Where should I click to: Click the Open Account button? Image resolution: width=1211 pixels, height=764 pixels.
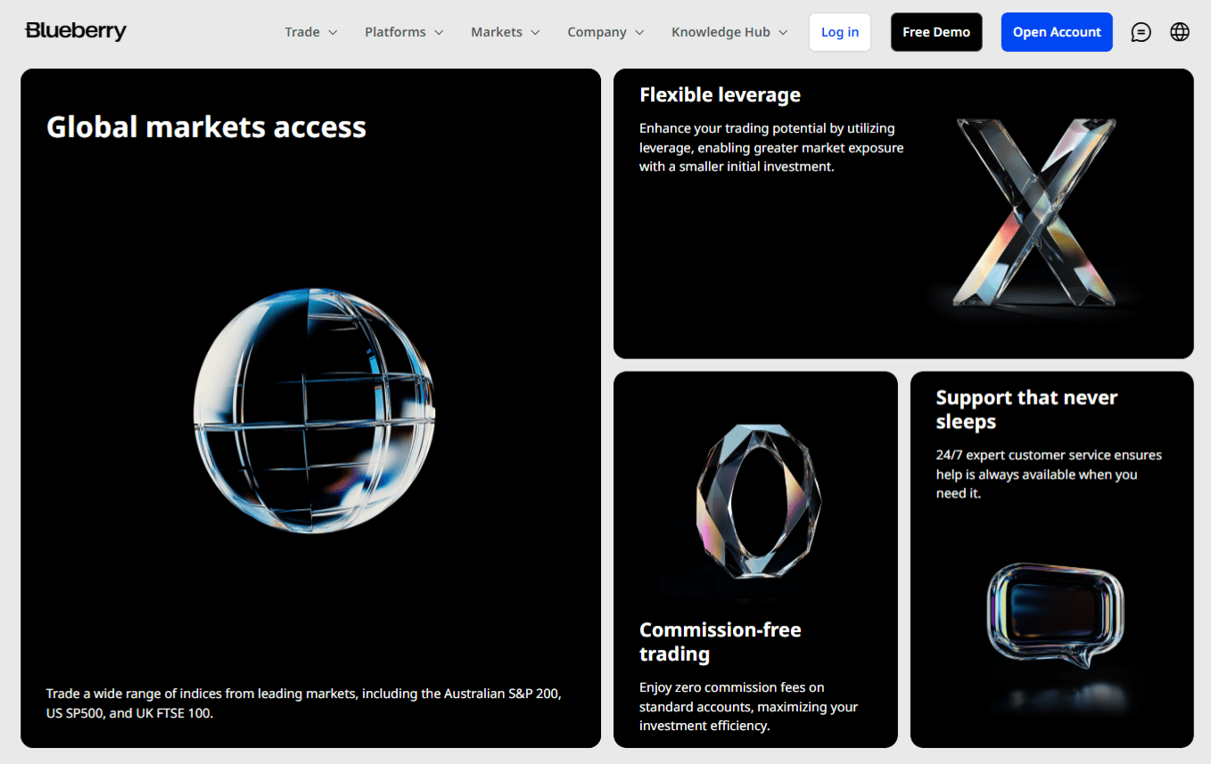[x=1057, y=32]
